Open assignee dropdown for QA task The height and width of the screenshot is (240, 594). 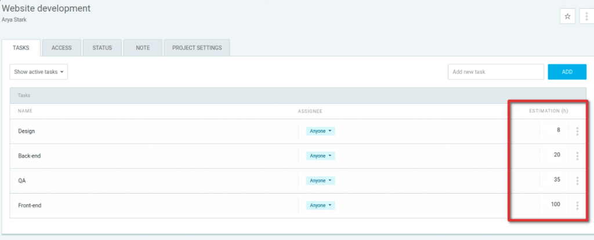320,181
